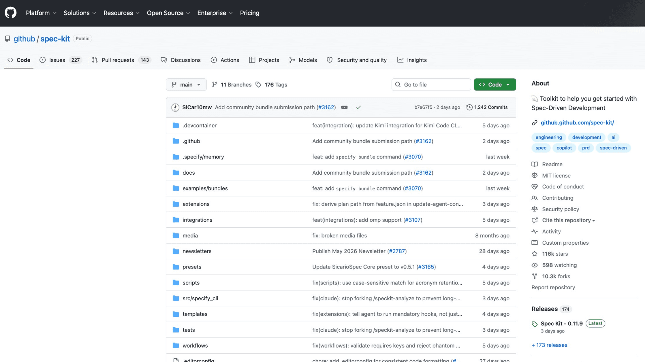Viewport: 645px width, 362px height.
Task: Open pull request #3107 in integrations row
Action: (x=413, y=220)
